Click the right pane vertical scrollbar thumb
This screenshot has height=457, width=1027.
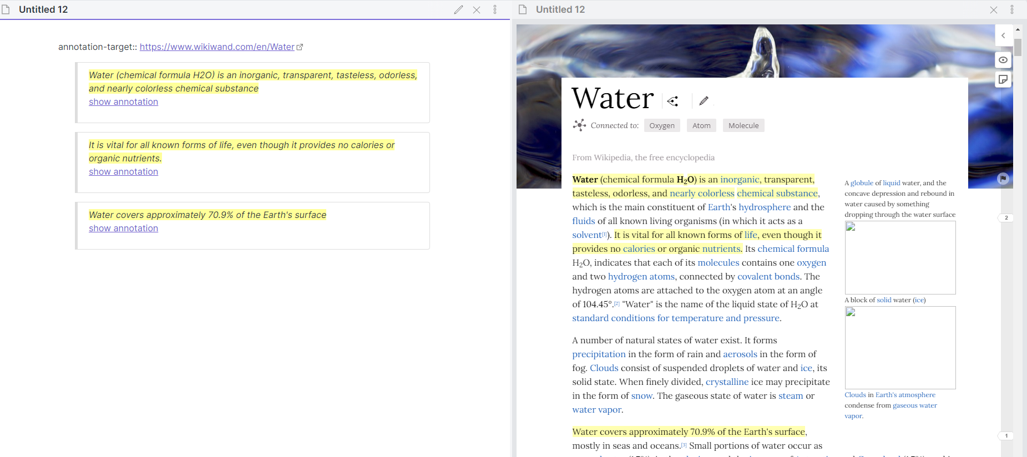click(x=1018, y=47)
